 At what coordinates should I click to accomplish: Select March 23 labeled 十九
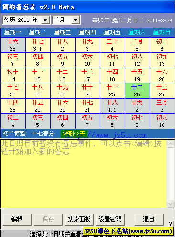point(63,91)
